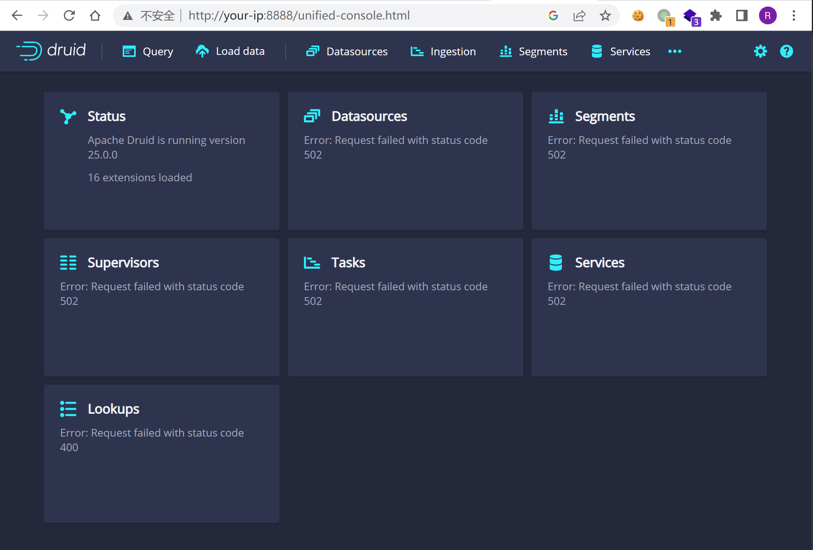Open the help question mark menu
This screenshot has width=813, height=550.
tap(786, 51)
